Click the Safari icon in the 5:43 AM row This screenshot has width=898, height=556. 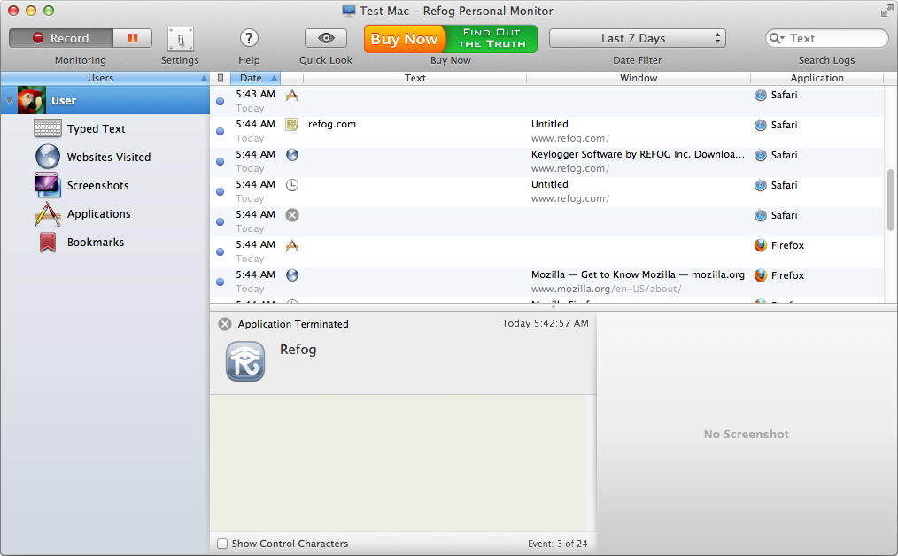[761, 95]
